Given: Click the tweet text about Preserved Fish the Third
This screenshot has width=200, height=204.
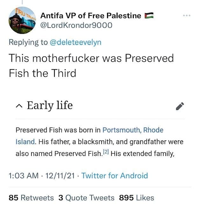Looking at the screenshot, I should pos(91,66).
